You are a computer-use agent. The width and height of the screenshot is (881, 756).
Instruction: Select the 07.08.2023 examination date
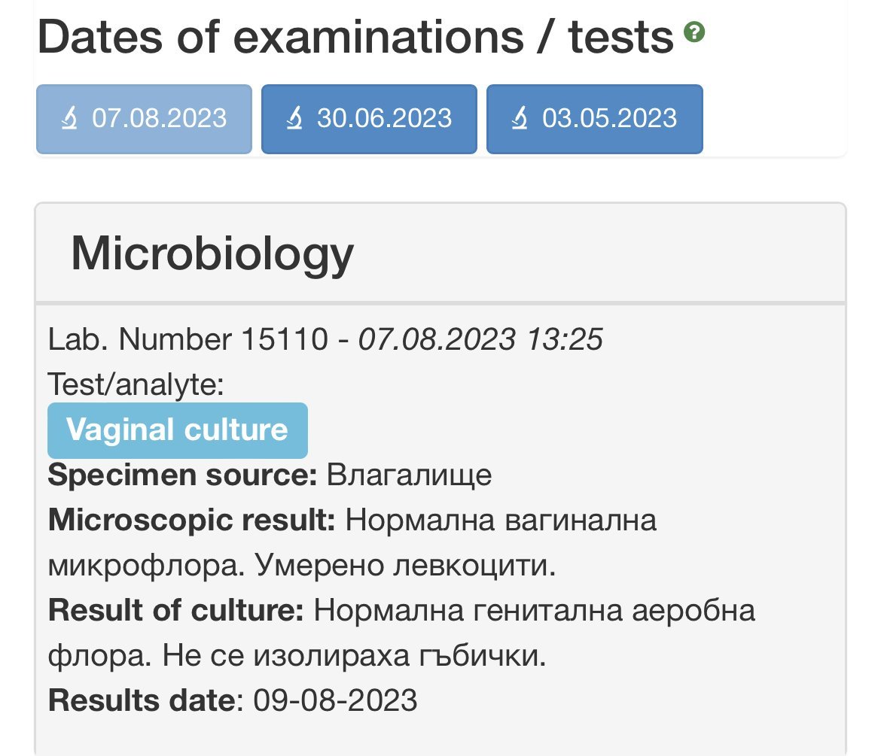pos(145,119)
